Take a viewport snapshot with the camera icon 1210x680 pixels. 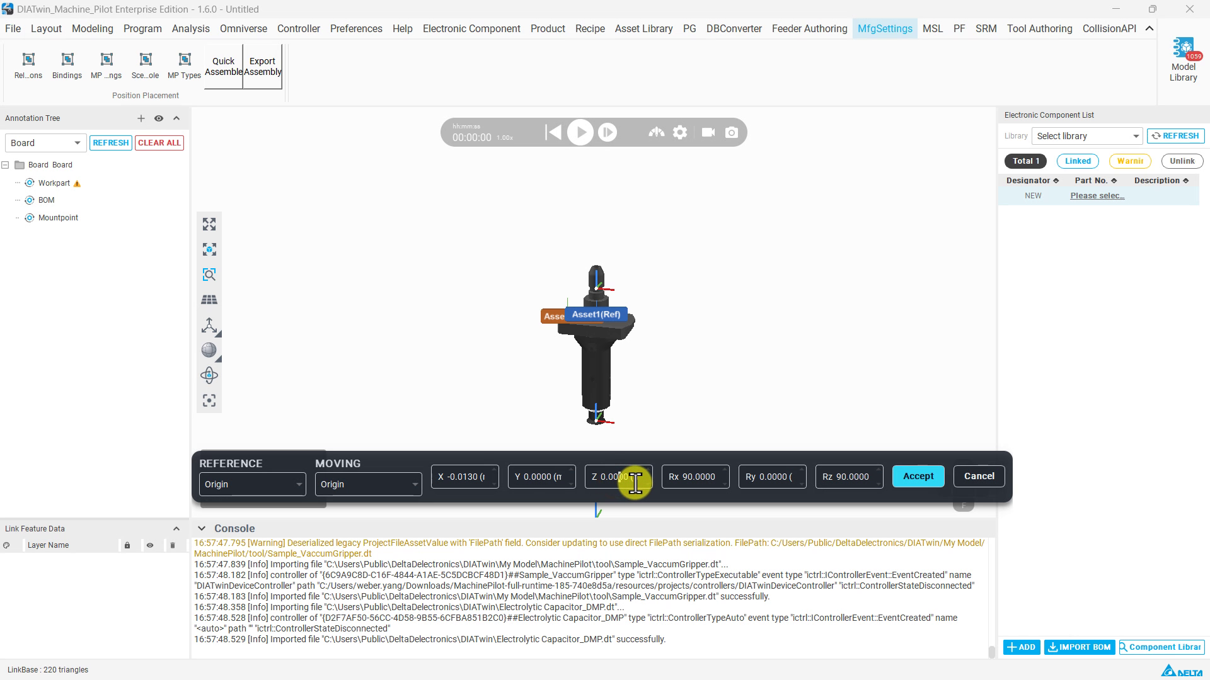pos(732,132)
